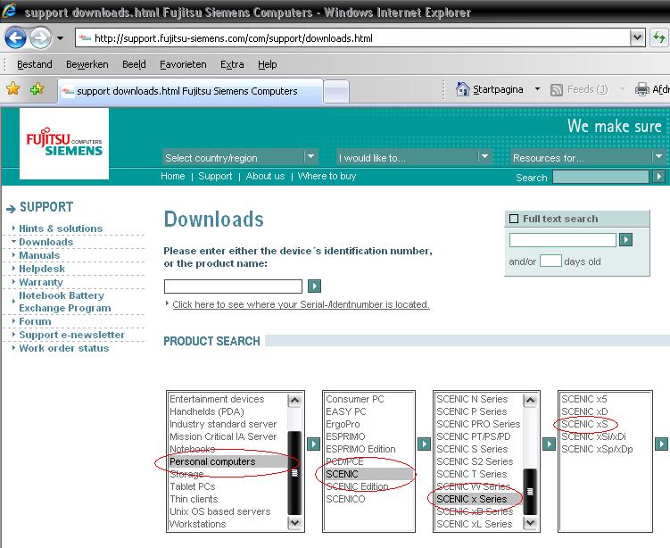Click the device identification number input field

point(233,286)
